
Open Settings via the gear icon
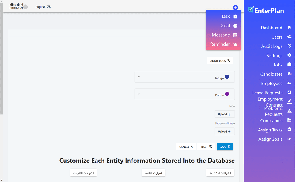point(289,55)
